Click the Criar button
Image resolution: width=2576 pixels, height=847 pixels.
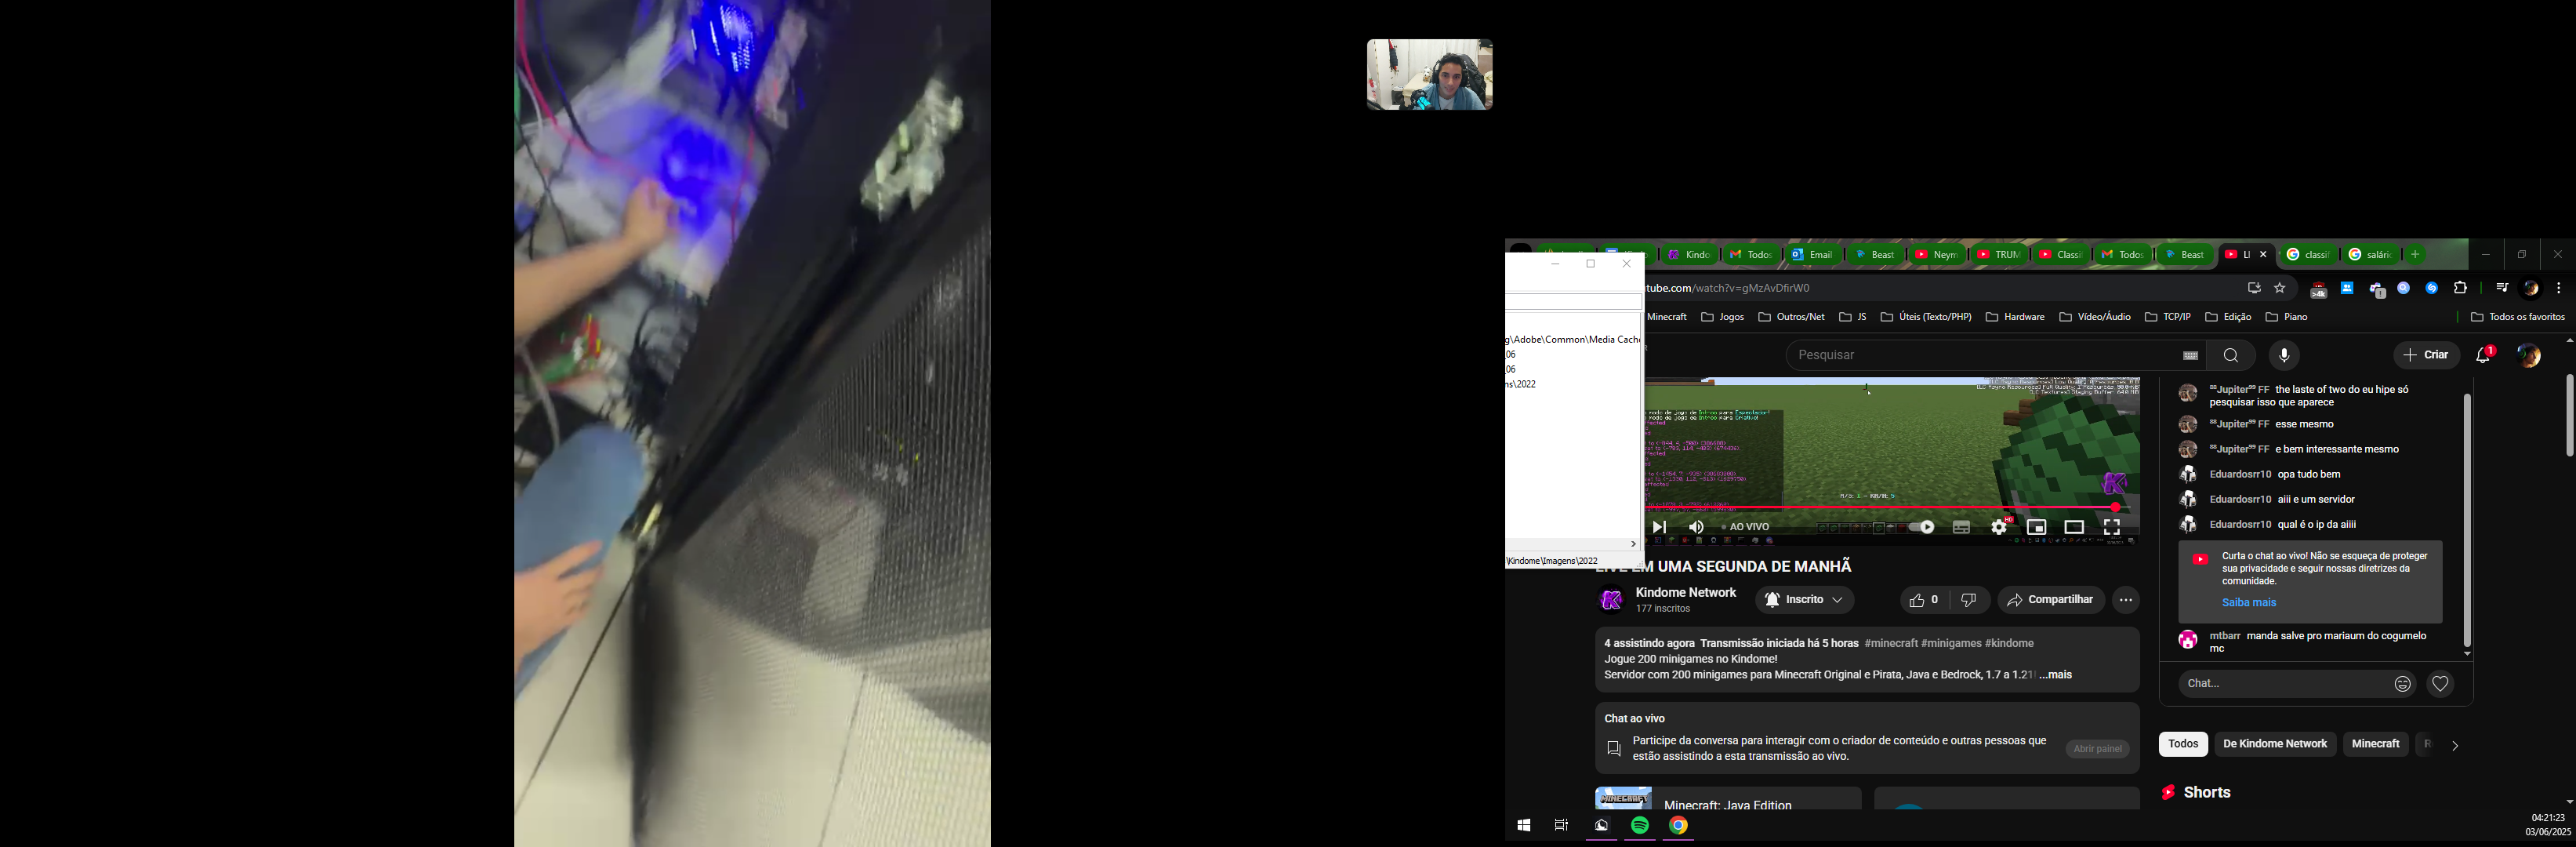2427,355
